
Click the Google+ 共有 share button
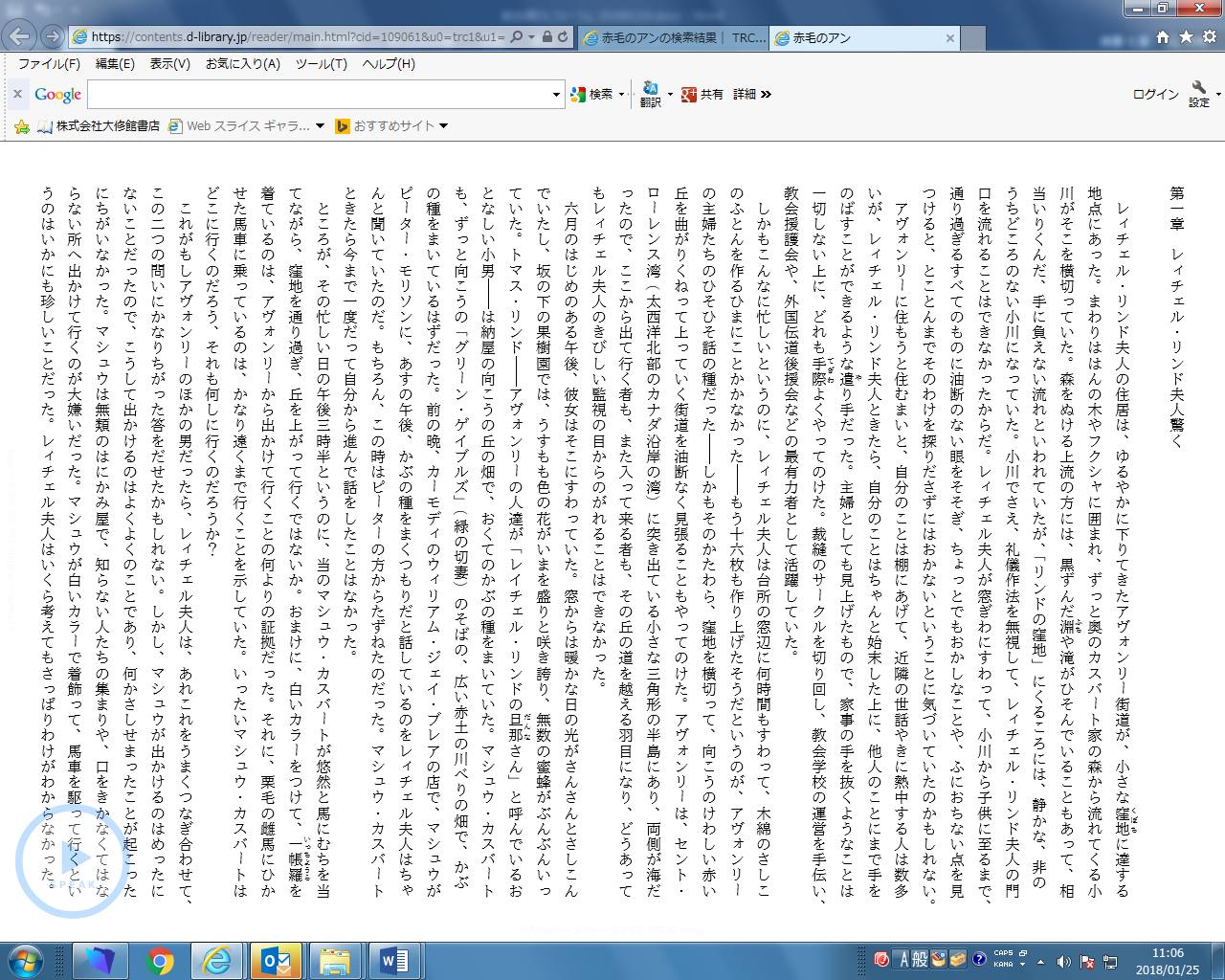(x=702, y=94)
